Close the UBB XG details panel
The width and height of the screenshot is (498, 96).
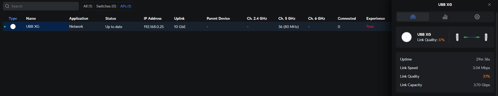489,5
